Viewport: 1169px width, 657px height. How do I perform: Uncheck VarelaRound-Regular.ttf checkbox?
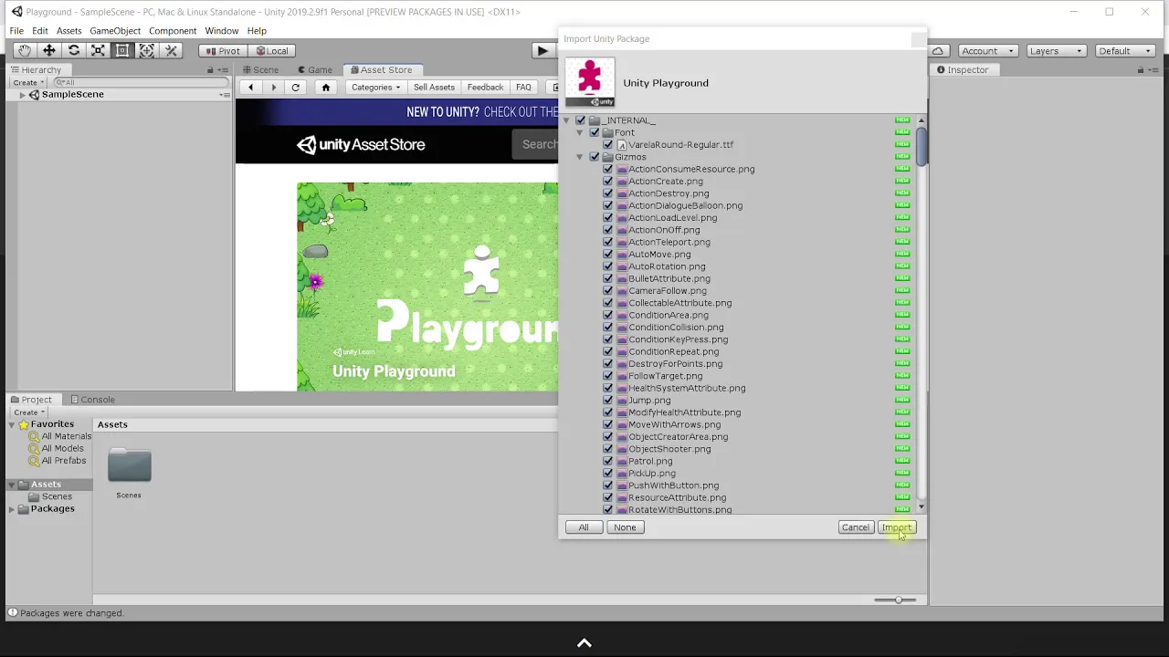[x=608, y=144]
